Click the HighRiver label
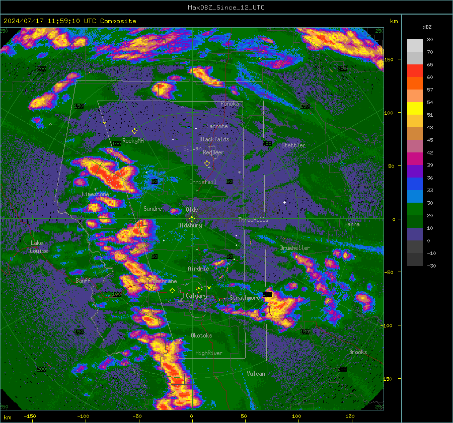Image resolution: width=453 pixels, height=423 pixels. 209,353
